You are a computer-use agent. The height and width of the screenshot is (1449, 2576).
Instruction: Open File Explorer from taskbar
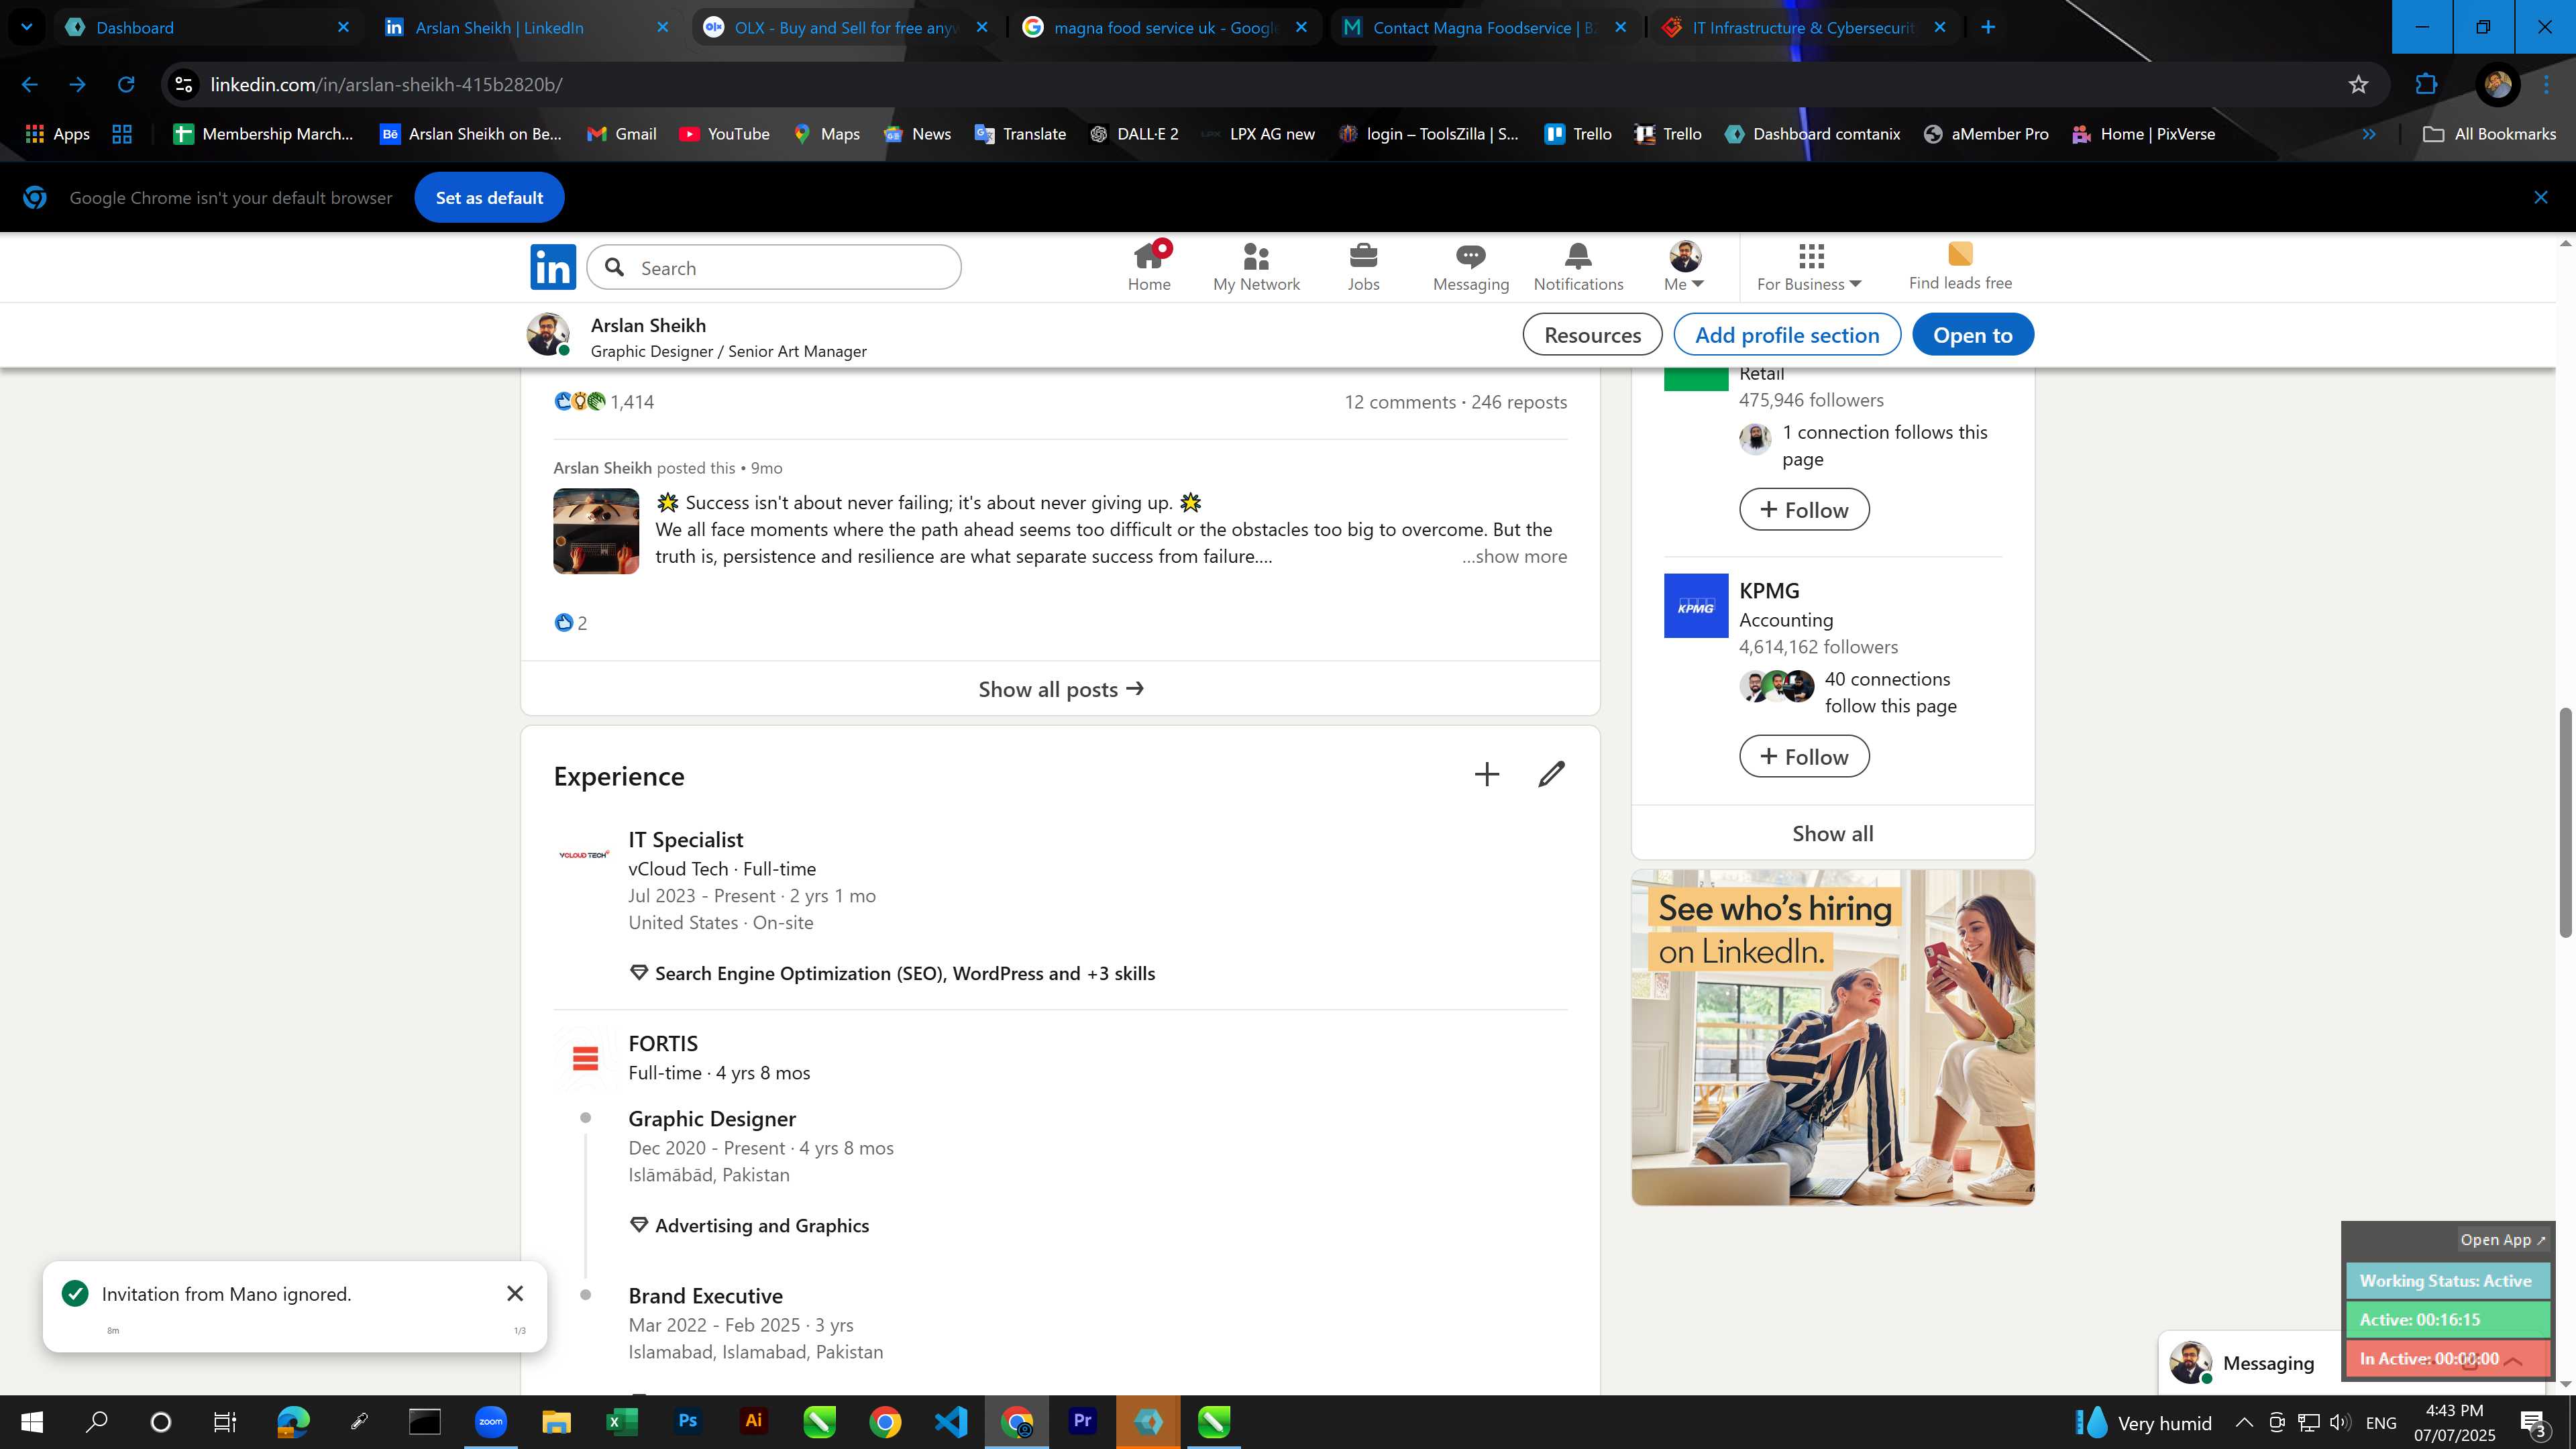(x=556, y=1421)
